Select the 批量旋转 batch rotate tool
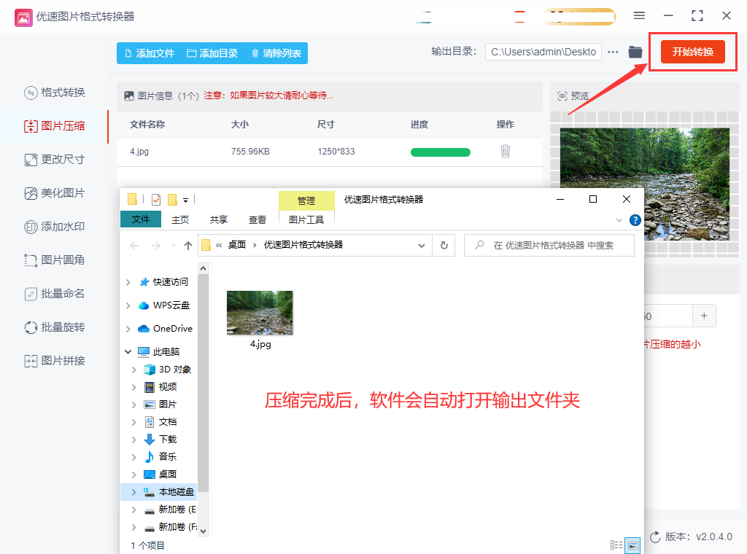747x554 pixels. (x=55, y=327)
